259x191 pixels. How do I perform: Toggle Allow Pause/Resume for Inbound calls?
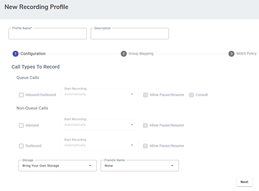click(x=145, y=125)
